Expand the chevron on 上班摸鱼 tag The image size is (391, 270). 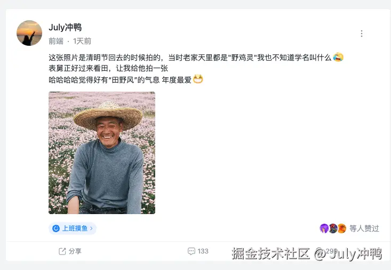point(91,228)
